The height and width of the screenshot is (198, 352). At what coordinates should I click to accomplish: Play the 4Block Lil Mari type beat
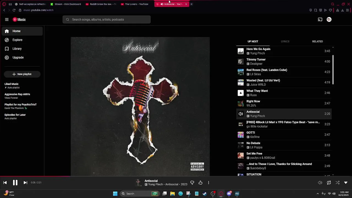(x=284, y=124)
